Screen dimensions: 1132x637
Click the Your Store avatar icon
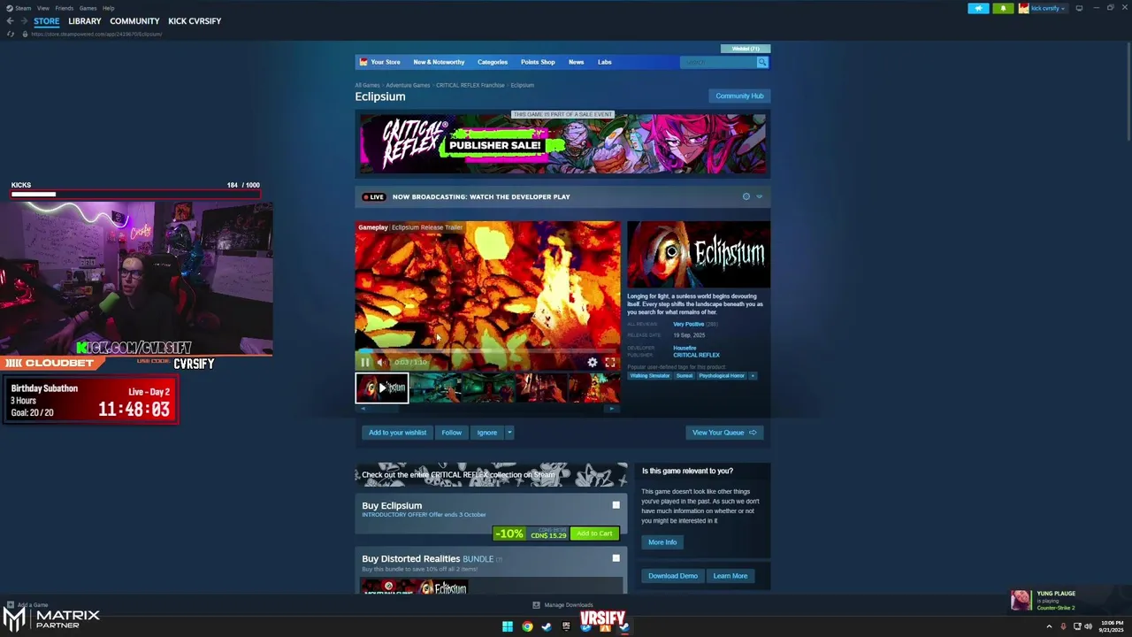(363, 62)
